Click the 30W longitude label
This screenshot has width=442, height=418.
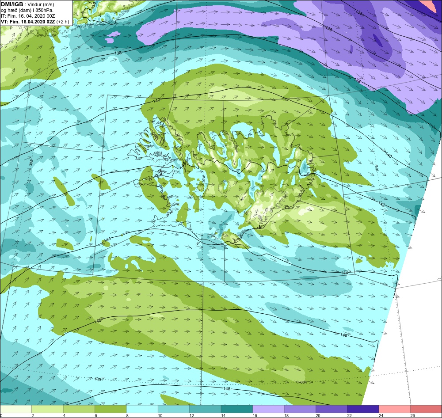coord(31,163)
